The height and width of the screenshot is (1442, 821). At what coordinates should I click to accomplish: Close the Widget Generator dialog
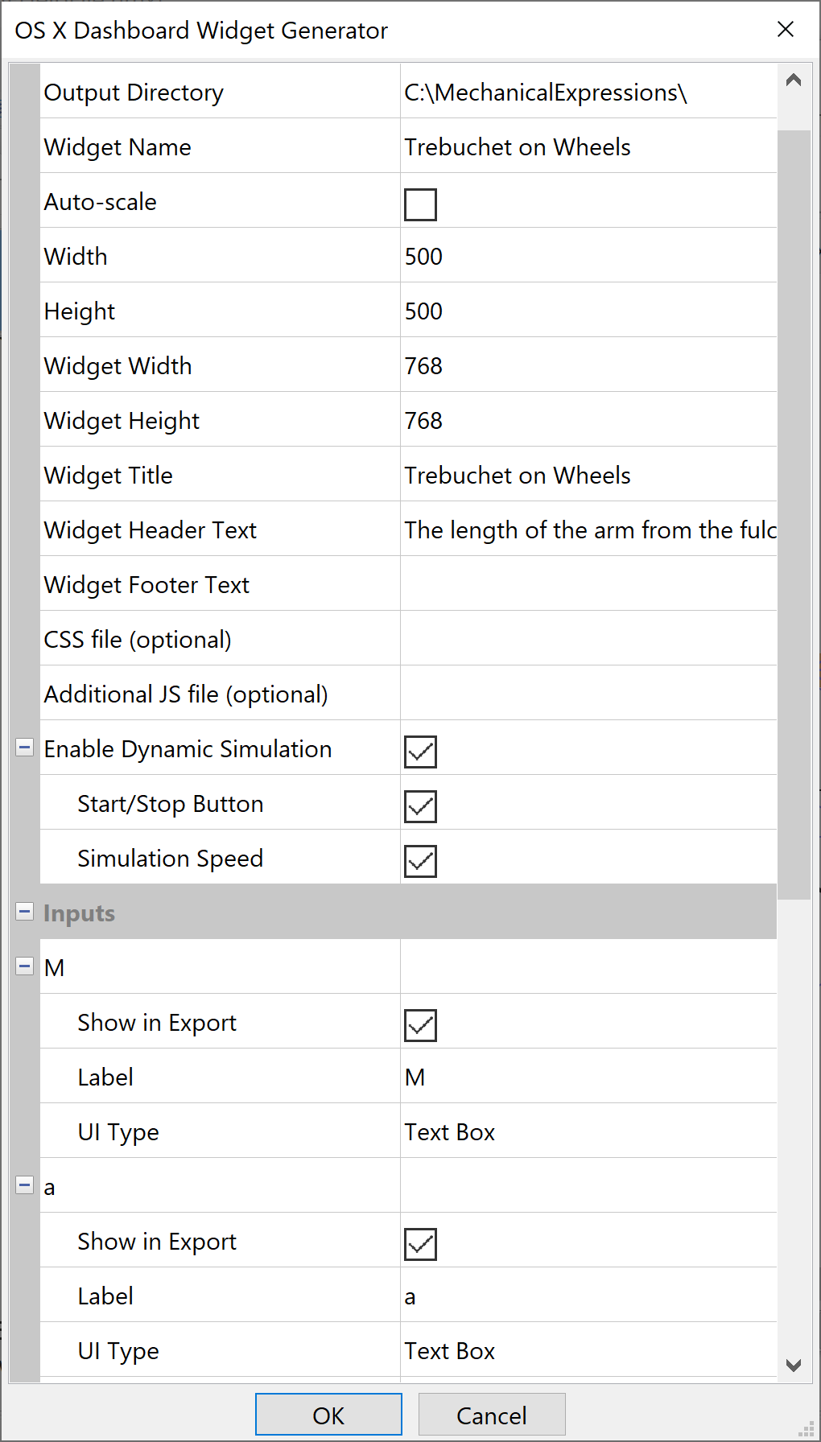tap(786, 30)
